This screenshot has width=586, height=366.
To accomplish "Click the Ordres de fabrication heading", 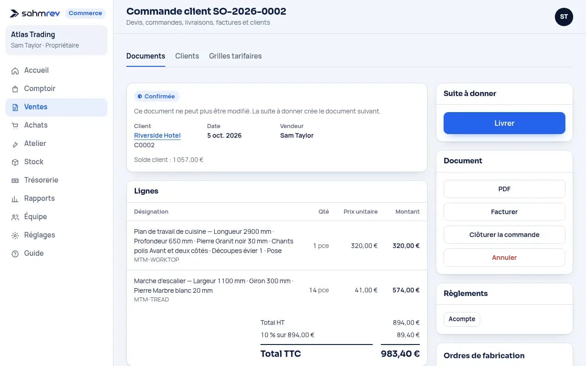I will [484, 355].
